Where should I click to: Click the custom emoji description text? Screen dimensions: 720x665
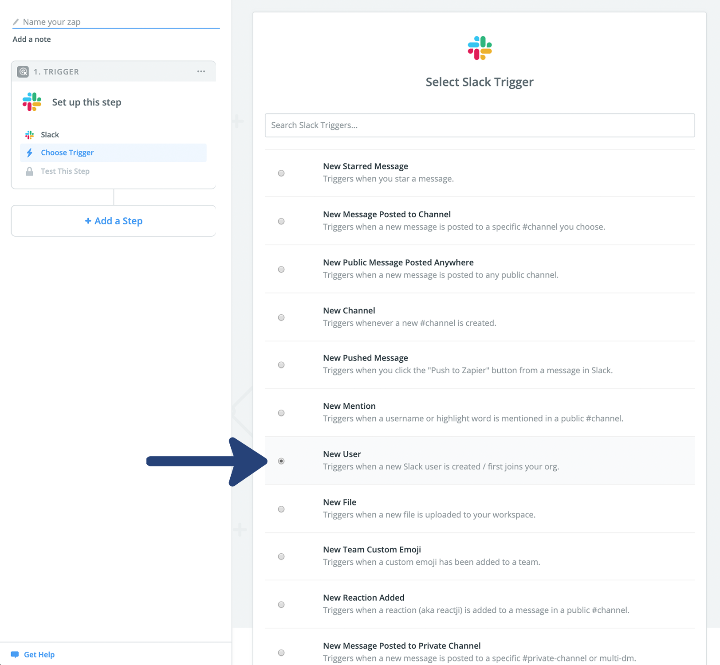pos(432,563)
